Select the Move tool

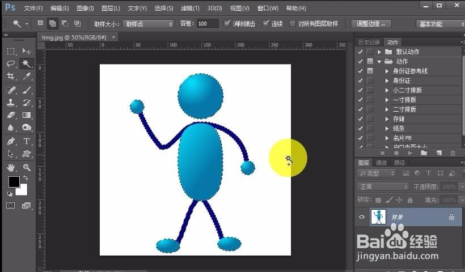pos(27,51)
